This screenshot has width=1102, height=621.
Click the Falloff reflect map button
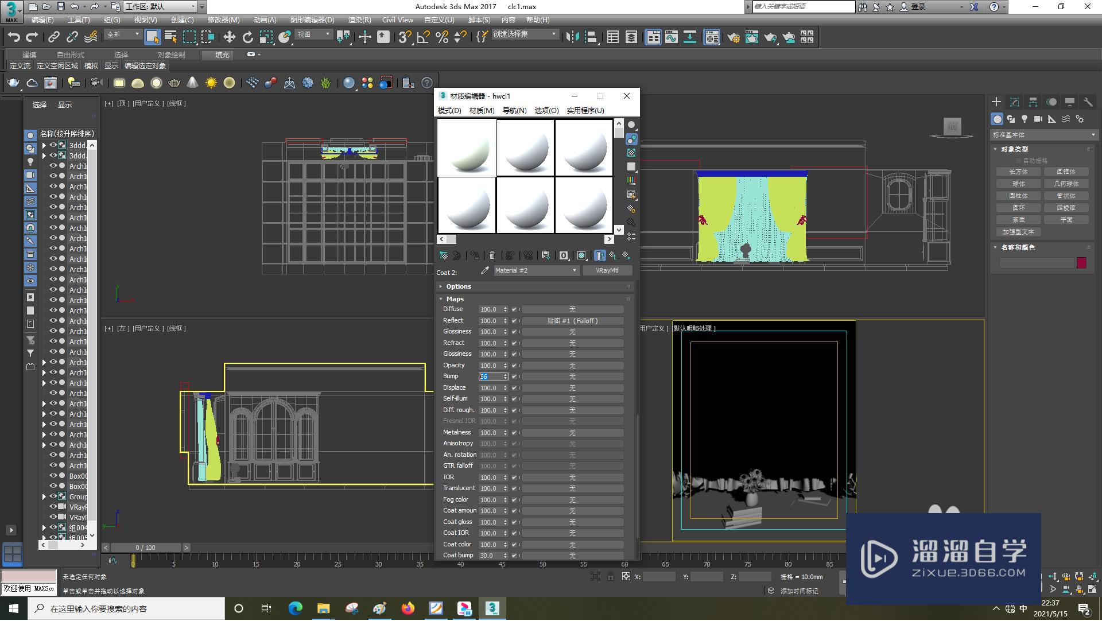[572, 321]
